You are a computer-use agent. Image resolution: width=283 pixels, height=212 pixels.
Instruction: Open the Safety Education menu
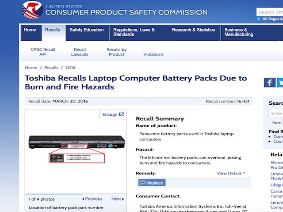87,30
